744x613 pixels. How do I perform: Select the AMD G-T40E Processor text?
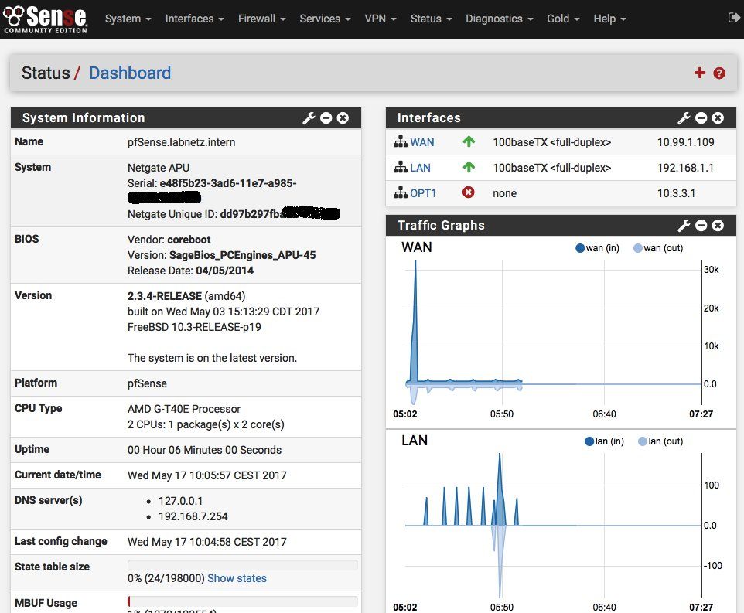pyautogui.click(x=184, y=409)
